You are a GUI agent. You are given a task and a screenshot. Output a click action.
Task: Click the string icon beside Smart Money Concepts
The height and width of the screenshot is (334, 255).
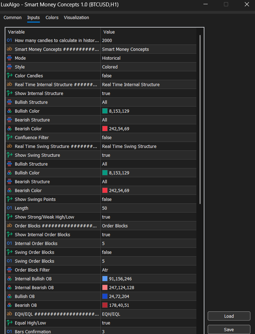pyautogui.click(x=10, y=49)
